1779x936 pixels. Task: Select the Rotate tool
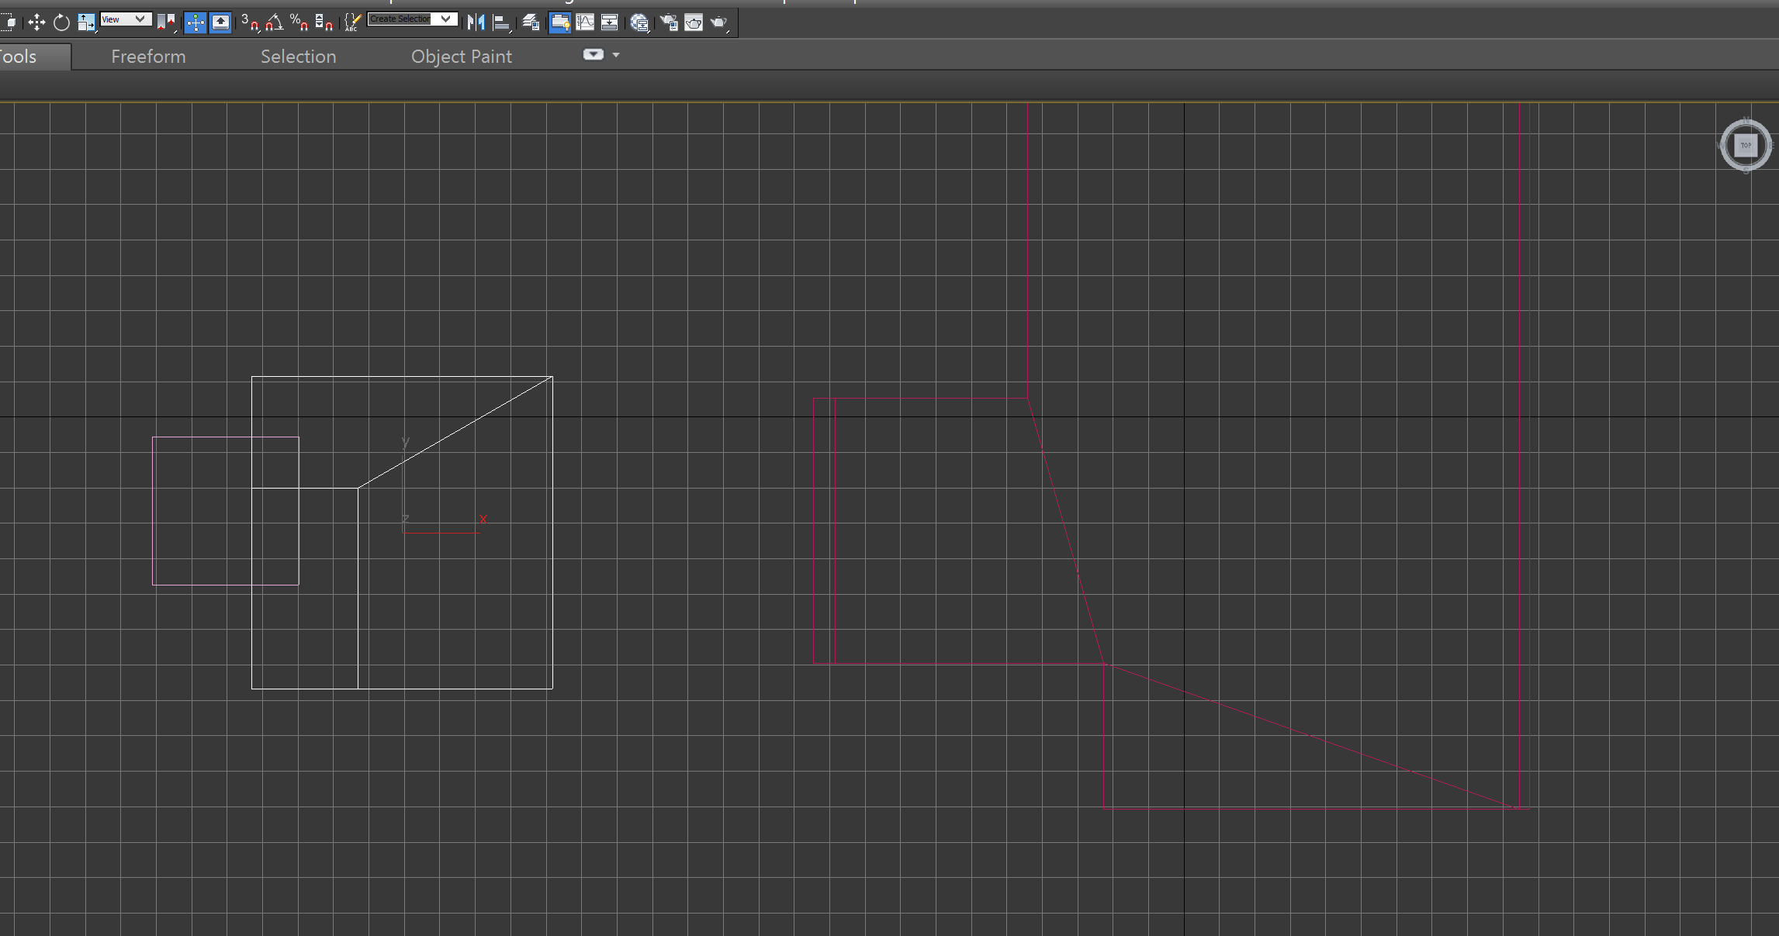point(61,22)
